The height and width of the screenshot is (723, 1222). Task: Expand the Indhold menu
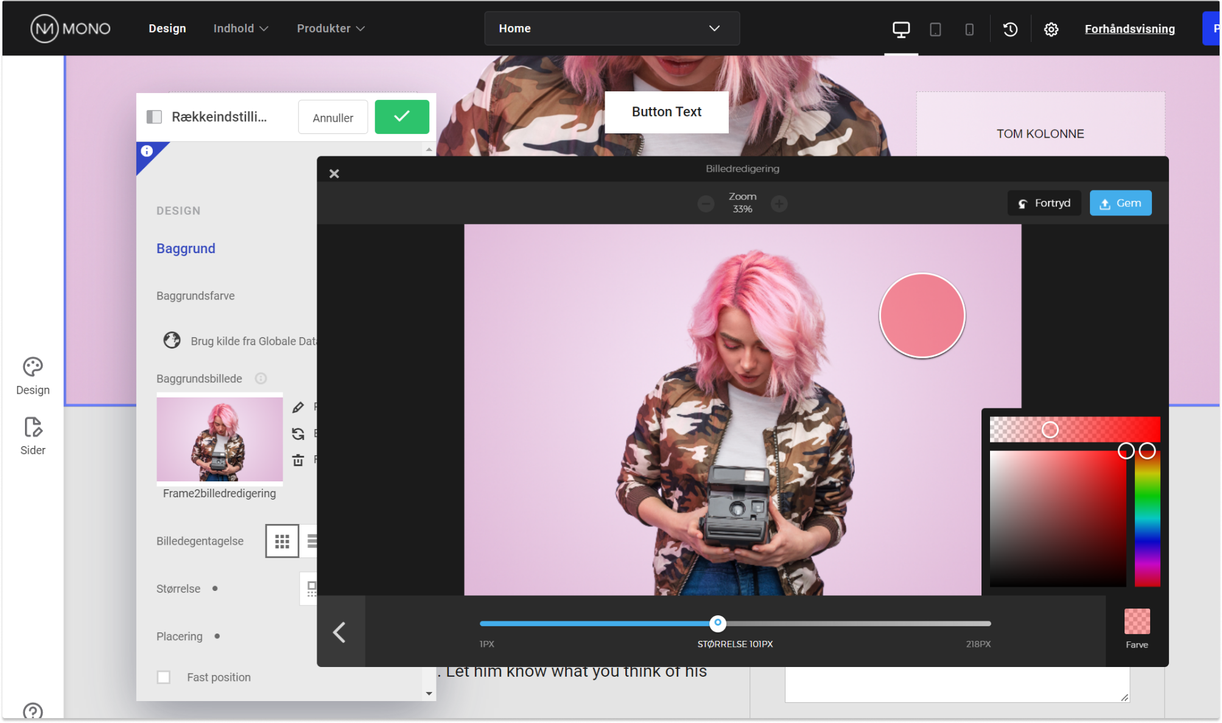241,29
